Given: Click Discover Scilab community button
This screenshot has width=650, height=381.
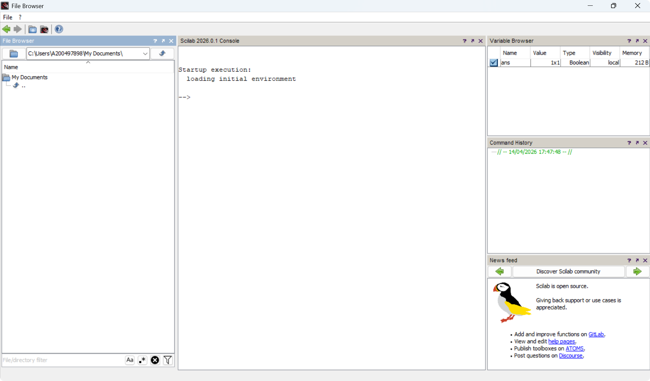Looking at the screenshot, I should pyautogui.click(x=568, y=271).
